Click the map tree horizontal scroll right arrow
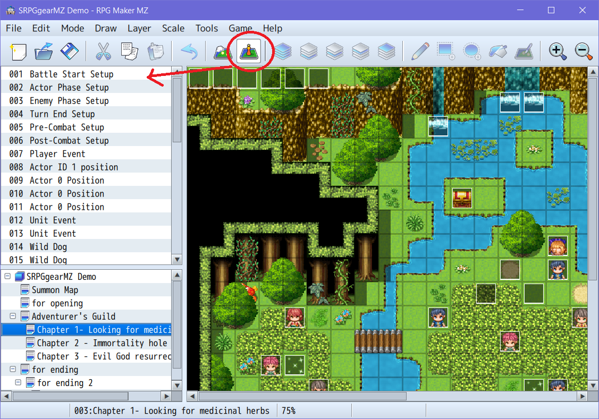This screenshot has width=599, height=419. click(x=166, y=396)
